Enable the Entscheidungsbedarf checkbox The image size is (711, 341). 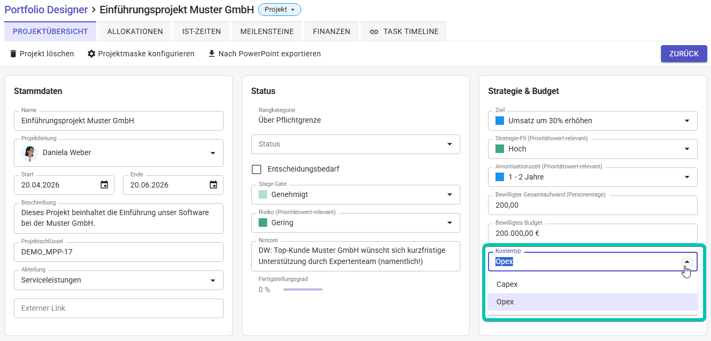(x=257, y=169)
